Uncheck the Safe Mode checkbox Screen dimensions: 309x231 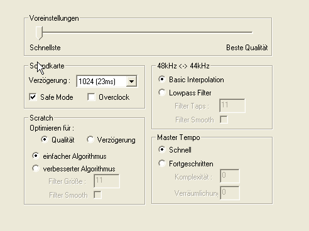pos(33,97)
